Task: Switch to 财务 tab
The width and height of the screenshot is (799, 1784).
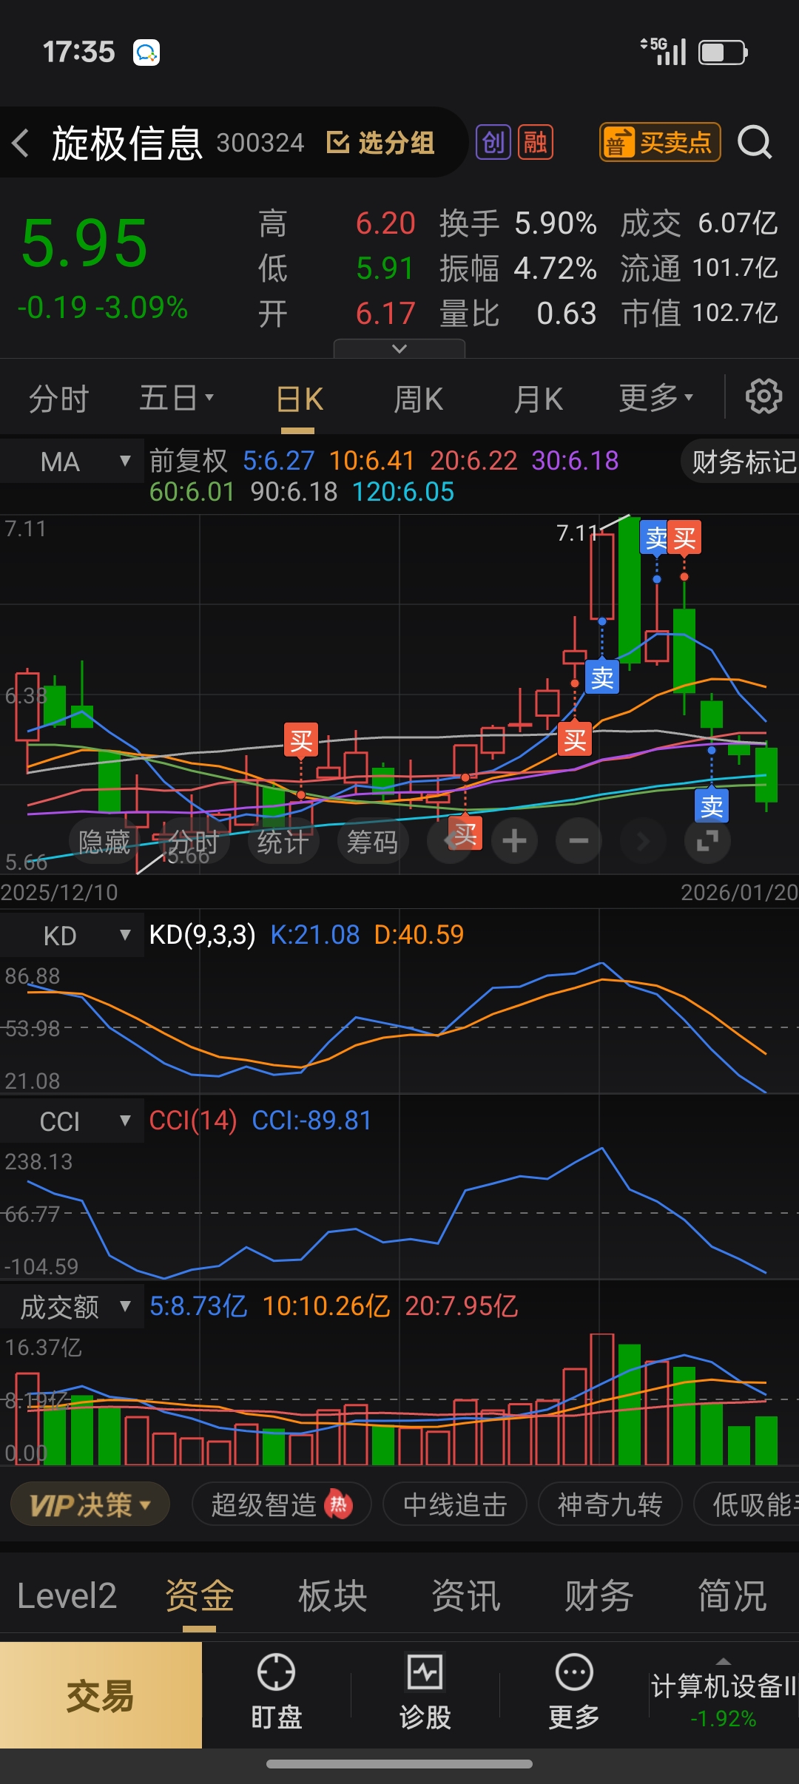Action: click(x=599, y=1595)
